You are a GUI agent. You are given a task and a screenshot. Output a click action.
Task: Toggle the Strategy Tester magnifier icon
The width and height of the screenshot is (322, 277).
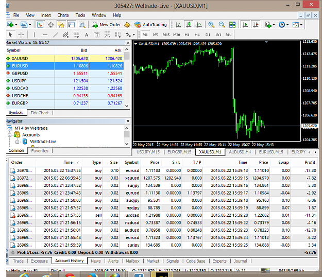click(x=82, y=25)
